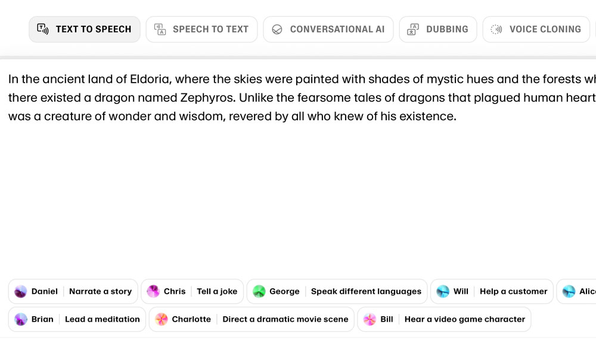Click the Dubbing translation icon
Image resolution: width=596 pixels, height=346 pixels.
(413, 29)
